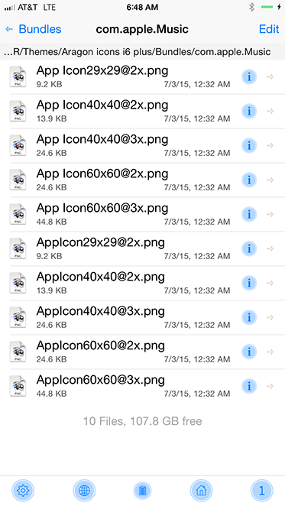Tap arrow beside AppIcon29x29@2x.png
This screenshot has width=285, height=506.
(270, 249)
